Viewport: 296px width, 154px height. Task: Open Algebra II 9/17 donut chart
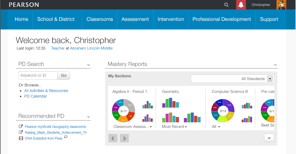click(x=124, y=111)
